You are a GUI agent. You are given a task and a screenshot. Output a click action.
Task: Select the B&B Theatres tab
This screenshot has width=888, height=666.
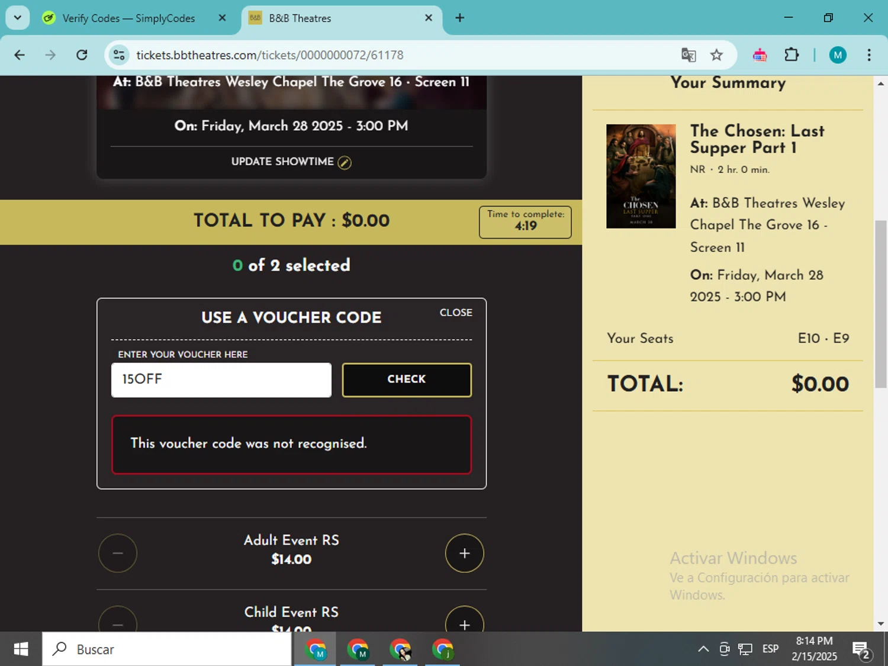point(342,18)
